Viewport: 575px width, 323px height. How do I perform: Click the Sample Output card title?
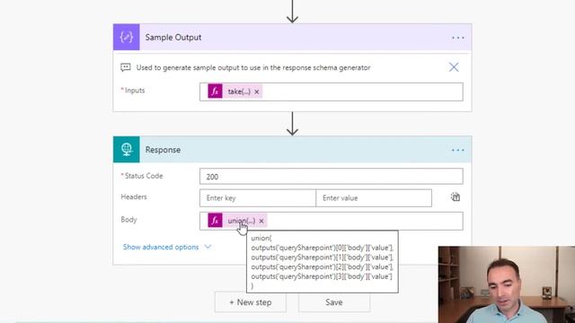(x=173, y=38)
